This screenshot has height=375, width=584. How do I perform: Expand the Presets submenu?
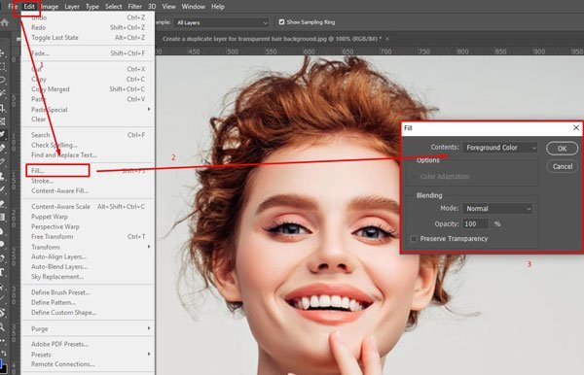pyautogui.click(x=89, y=355)
